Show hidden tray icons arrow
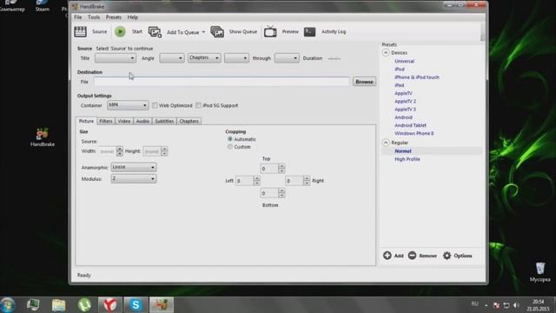556x313 pixels. (486, 305)
